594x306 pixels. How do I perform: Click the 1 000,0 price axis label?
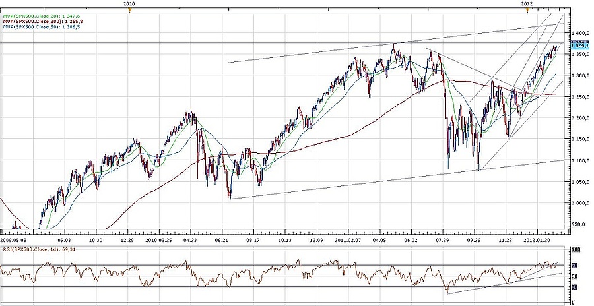(x=578, y=203)
